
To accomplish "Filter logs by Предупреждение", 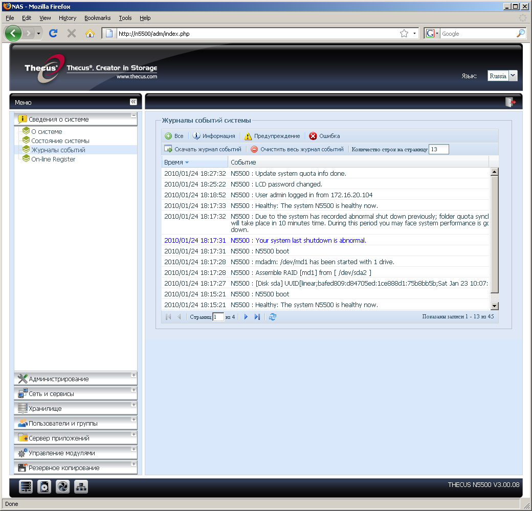I will pos(272,136).
